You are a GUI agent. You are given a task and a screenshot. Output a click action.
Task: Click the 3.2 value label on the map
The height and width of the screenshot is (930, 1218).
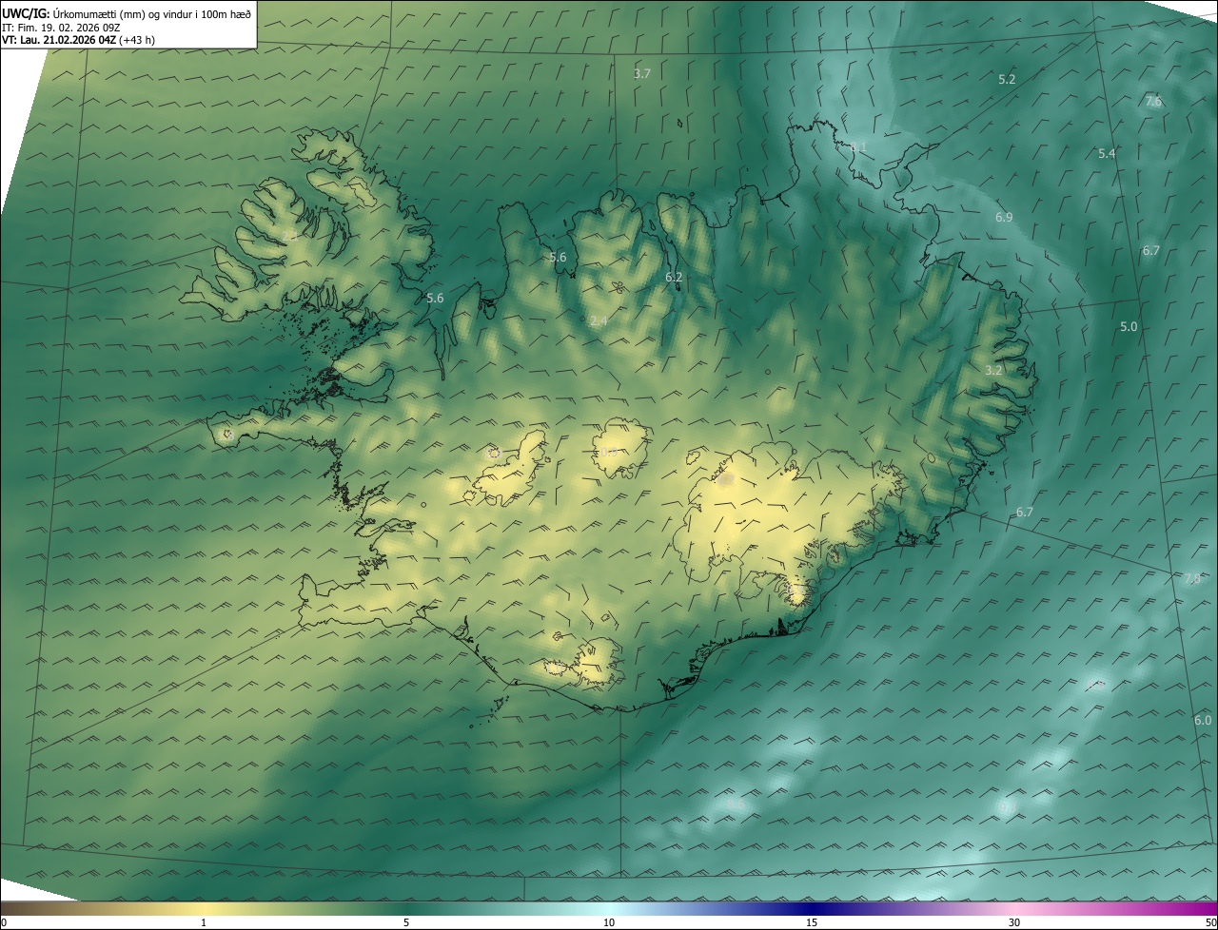(x=994, y=370)
